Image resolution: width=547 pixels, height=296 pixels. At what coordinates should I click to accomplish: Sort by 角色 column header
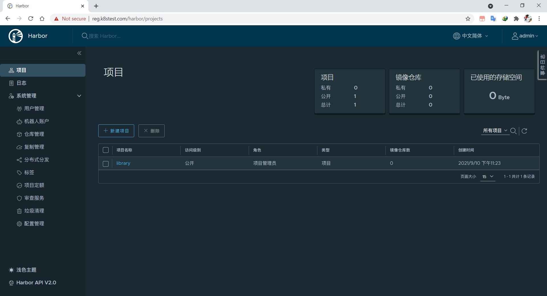coord(257,150)
